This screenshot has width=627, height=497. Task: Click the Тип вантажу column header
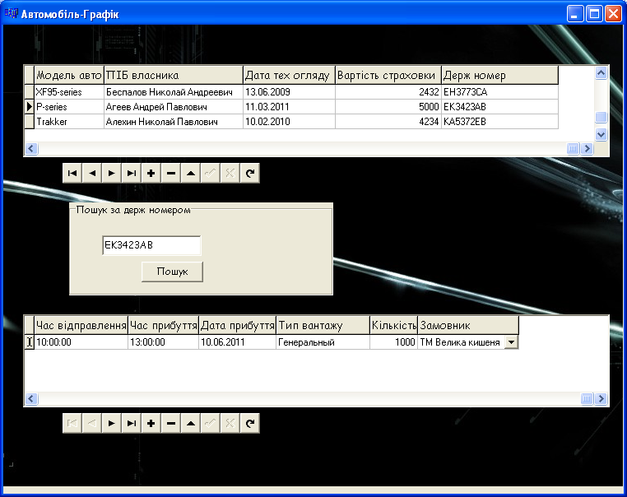(x=323, y=326)
